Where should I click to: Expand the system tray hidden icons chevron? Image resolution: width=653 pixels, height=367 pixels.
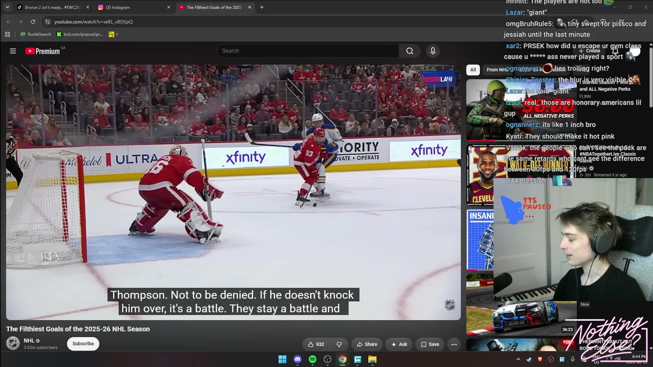pyautogui.click(x=518, y=359)
